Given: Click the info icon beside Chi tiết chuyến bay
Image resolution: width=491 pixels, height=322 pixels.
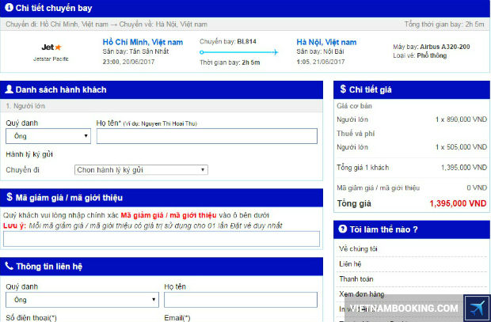Looking at the screenshot, I should 9,7.
